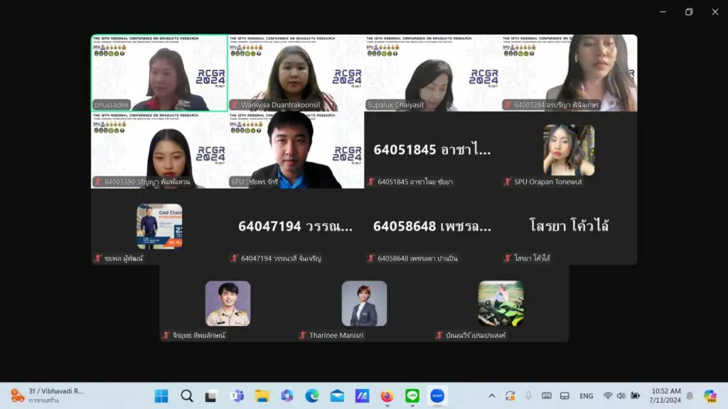Open the LINE messenger app
728x409 pixels.
click(x=412, y=396)
